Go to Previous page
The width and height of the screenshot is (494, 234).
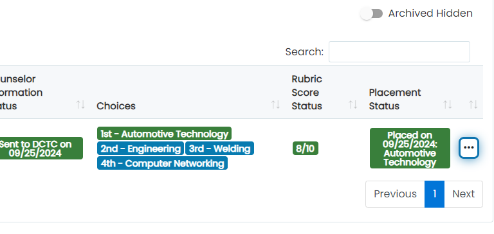(395, 194)
